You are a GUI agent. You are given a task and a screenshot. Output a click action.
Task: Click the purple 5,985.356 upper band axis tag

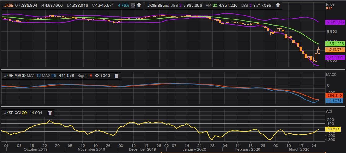pyautogui.click(x=335, y=22)
